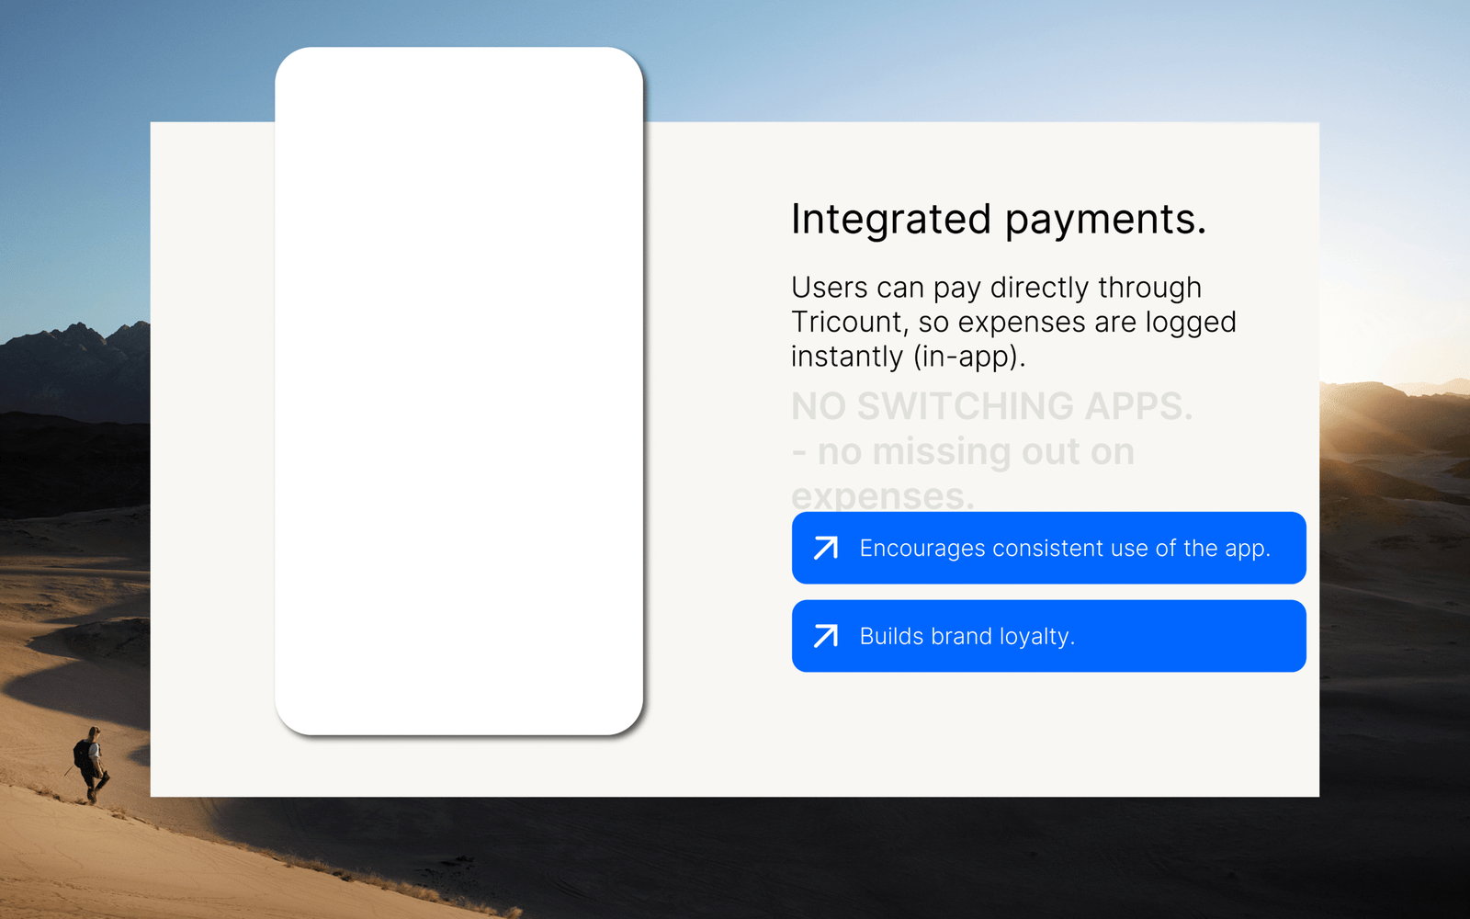Click the arrow icon beside 'Builds brand loyalty'
The image size is (1470, 919).
click(x=825, y=636)
